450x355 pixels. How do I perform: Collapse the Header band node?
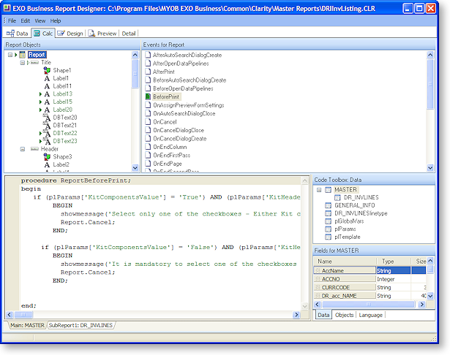coord(23,149)
